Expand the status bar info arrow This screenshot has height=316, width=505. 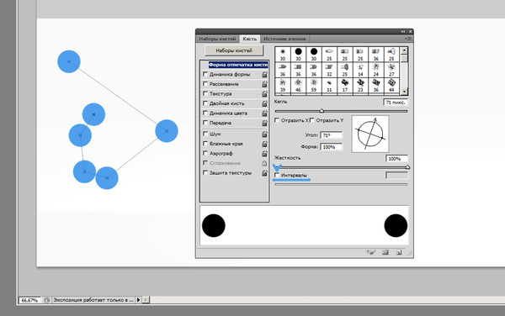pyautogui.click(x=138, y=300)
